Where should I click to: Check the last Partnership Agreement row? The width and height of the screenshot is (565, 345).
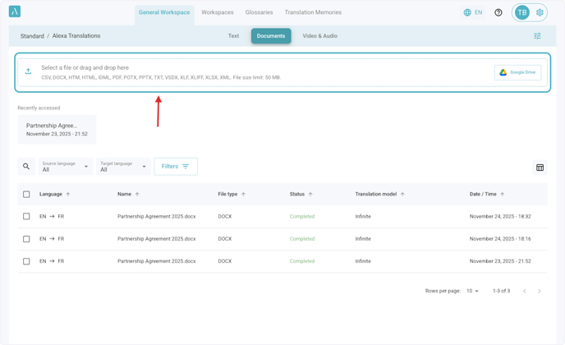(x=26, y=261)
